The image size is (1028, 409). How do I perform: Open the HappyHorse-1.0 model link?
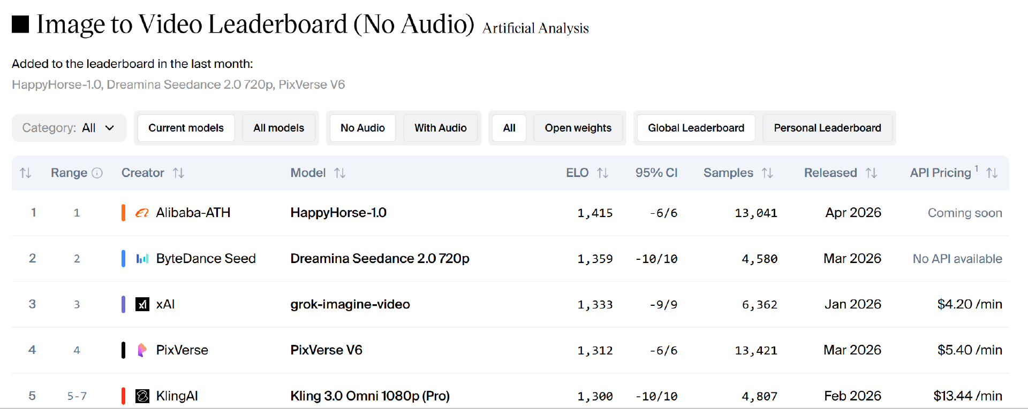[x=338, y=213]
